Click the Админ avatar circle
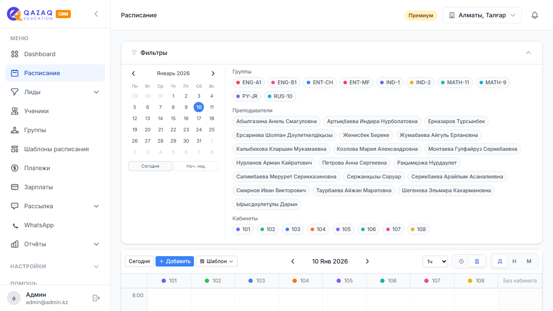 [x=14, y=298]
